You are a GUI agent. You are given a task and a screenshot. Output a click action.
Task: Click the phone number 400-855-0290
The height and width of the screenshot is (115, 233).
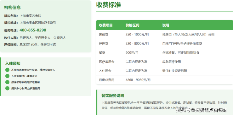(x=33, y=30)
